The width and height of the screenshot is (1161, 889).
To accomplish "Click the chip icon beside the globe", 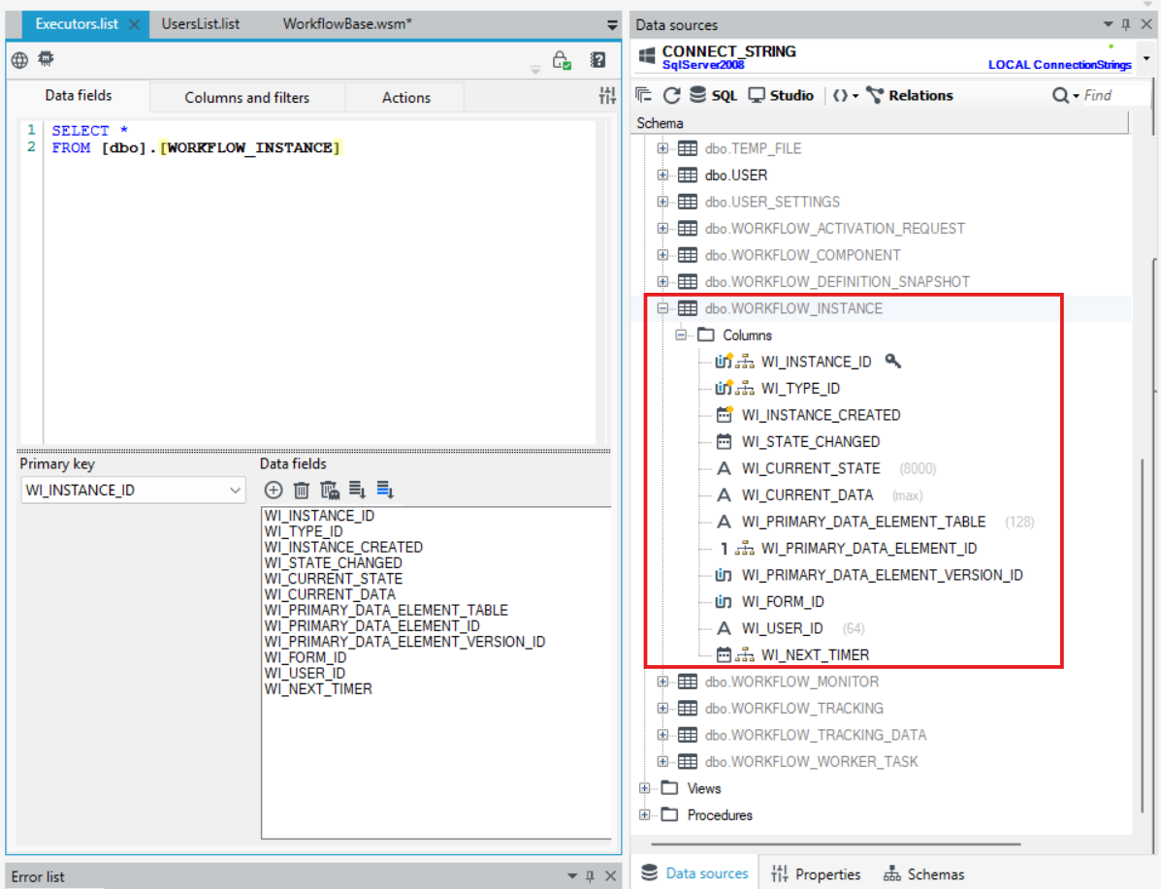I will pos(46,58).
